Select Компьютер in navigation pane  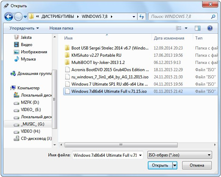[28, 88]
